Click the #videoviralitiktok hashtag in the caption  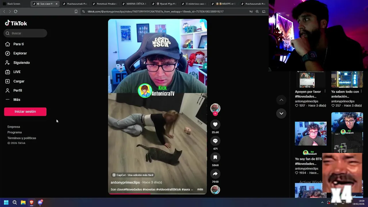click(168, 189)
